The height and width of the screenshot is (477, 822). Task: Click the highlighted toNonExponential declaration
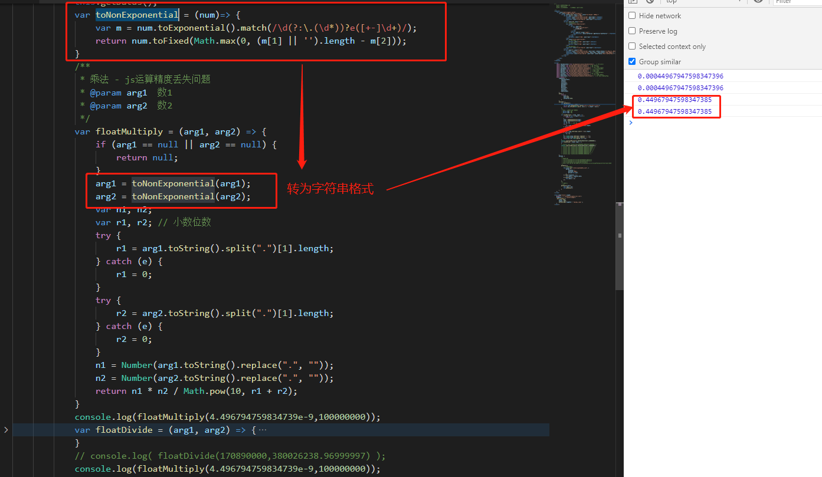137,15
